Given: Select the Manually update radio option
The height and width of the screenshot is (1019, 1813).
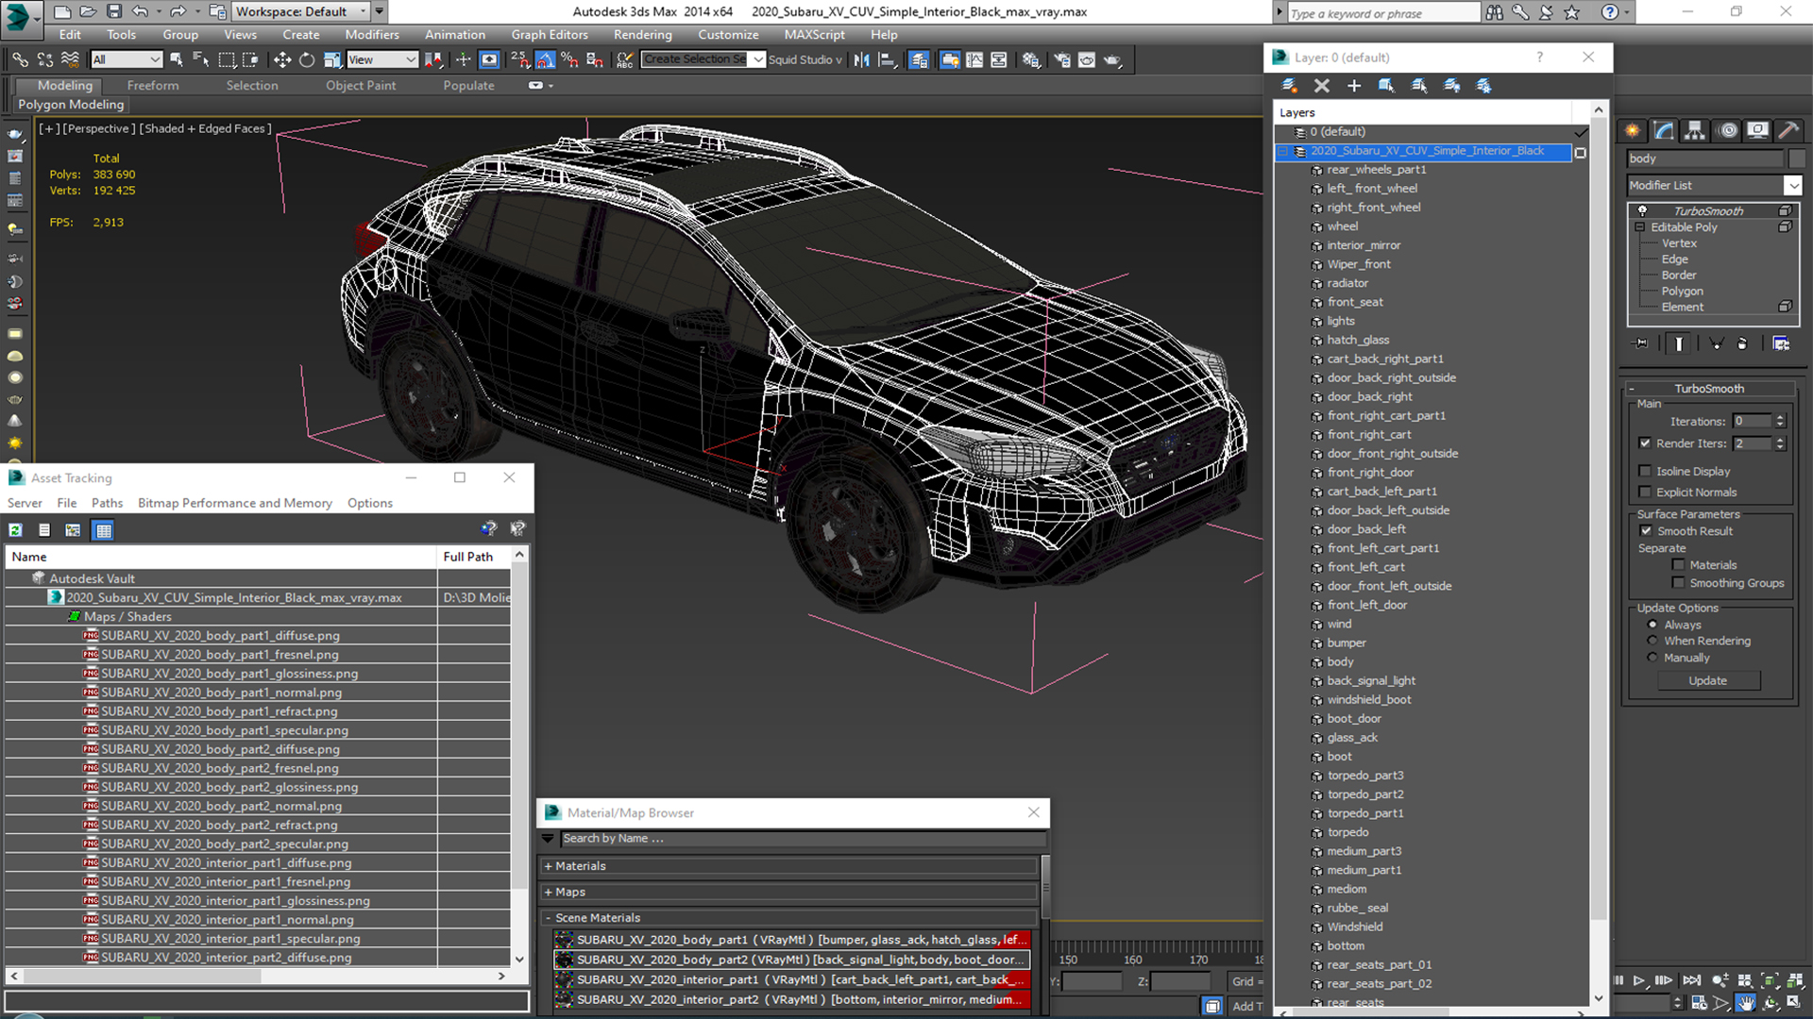Looking at the screenshot, I should pos(1652,658).
